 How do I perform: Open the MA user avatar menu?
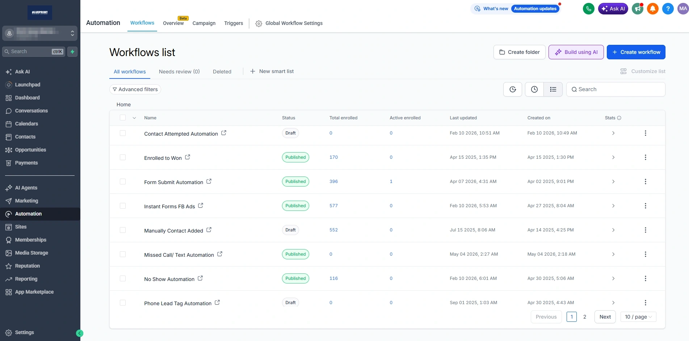[x=683, y=9]
